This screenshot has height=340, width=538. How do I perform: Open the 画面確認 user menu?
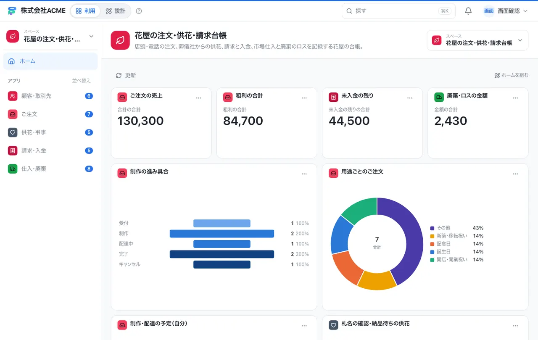505,11
